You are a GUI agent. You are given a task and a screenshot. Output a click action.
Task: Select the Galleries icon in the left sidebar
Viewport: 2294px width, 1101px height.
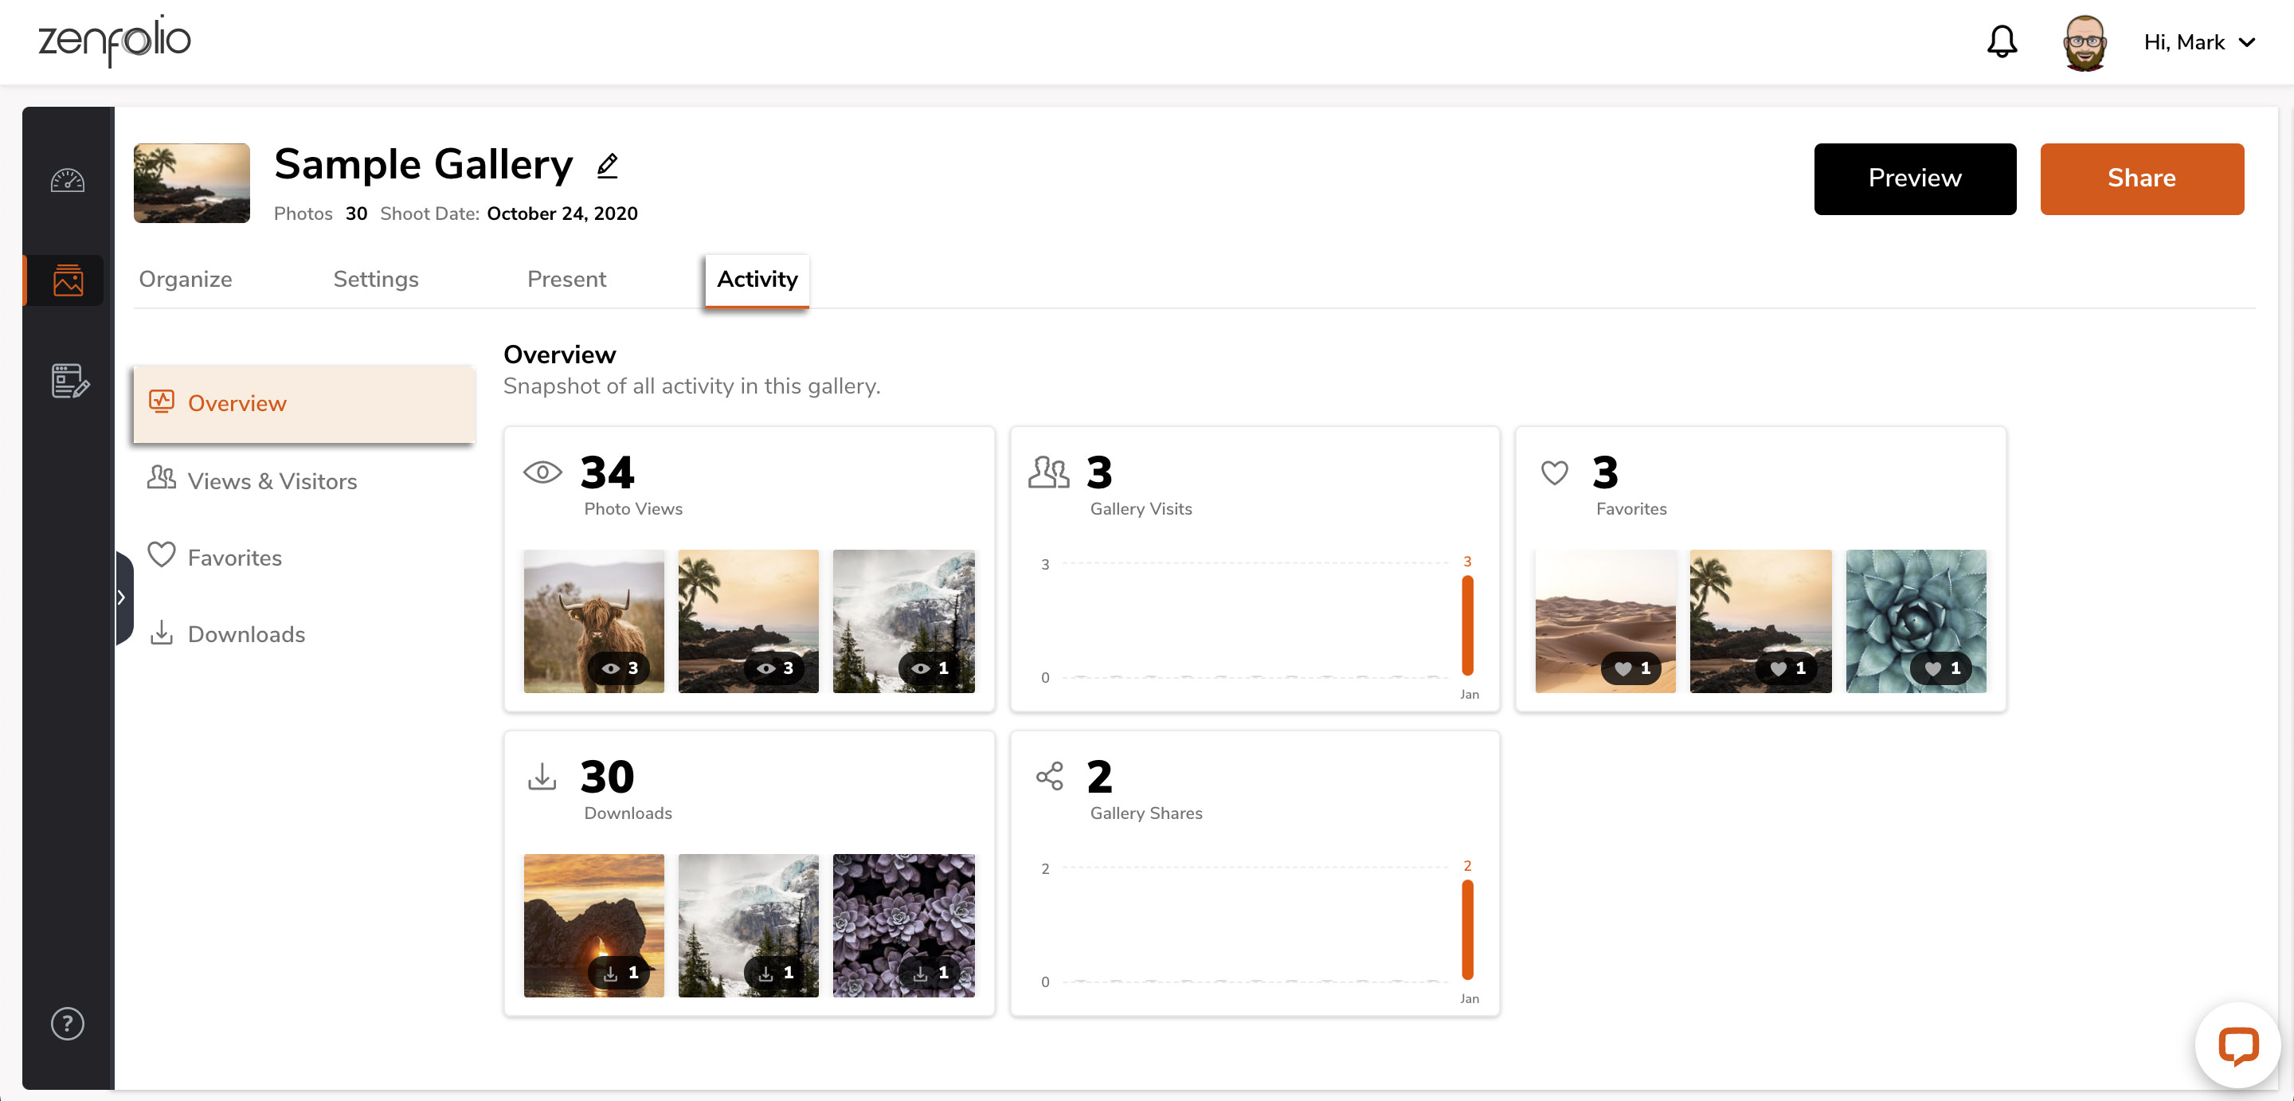coord(68,280)
